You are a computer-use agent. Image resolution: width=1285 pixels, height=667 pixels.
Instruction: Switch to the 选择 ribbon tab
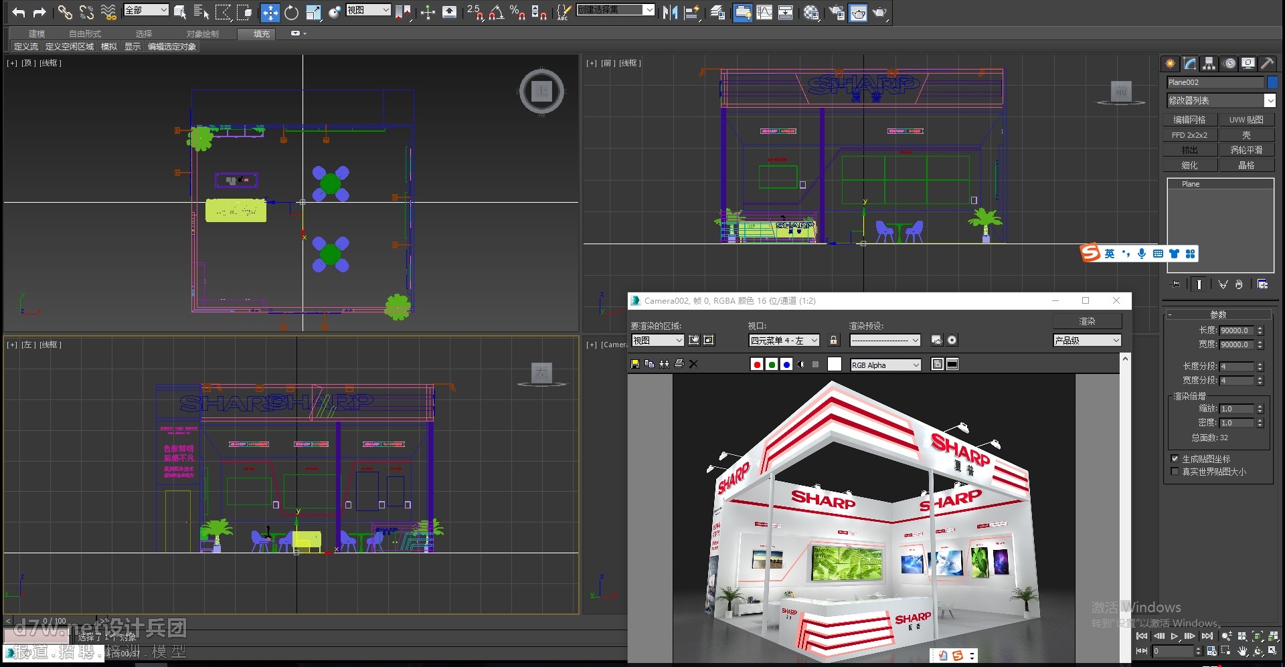tap(144, 33)
